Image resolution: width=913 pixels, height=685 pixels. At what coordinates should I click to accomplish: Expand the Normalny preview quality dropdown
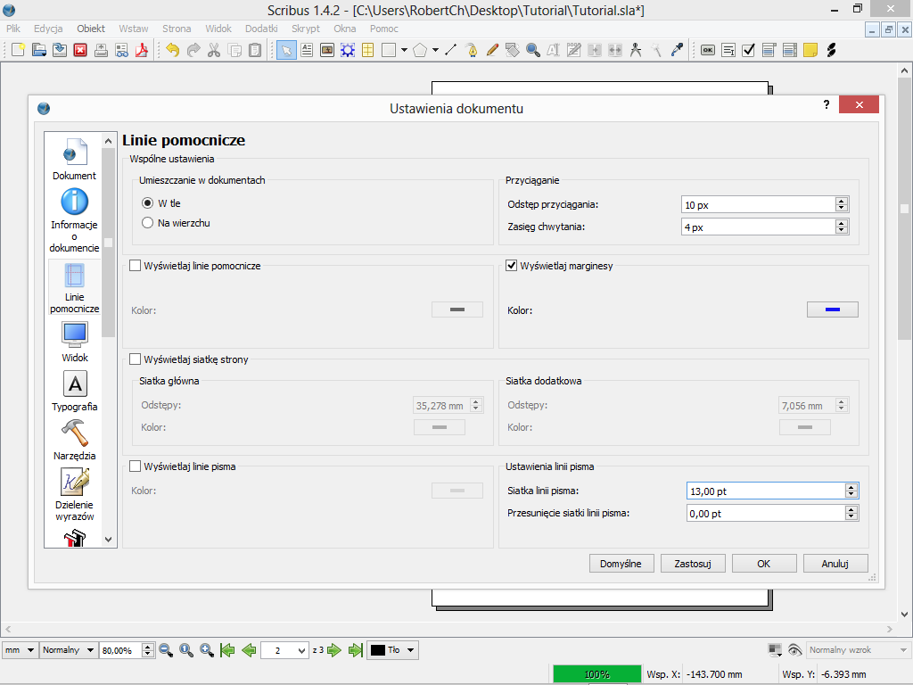pyautogui.click(x=68, y=650)
